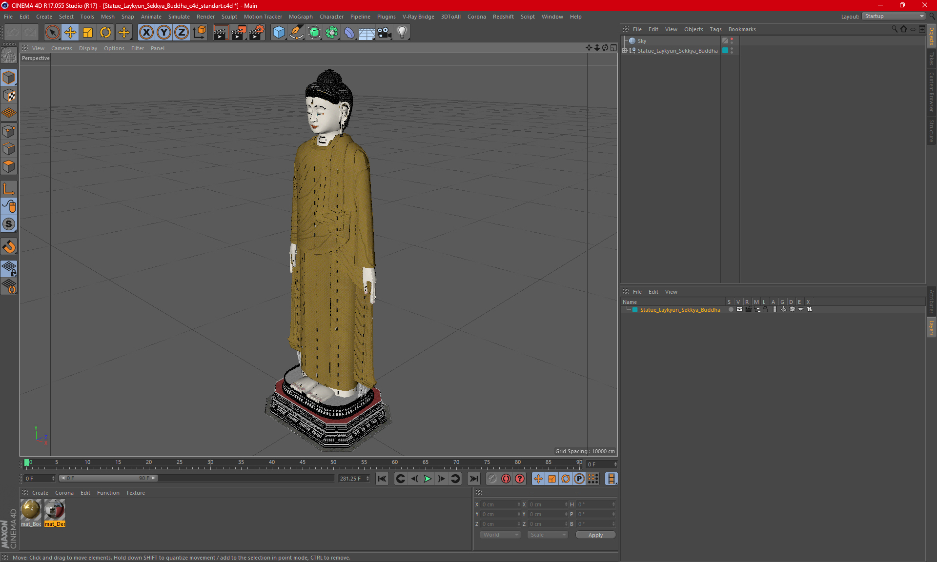Go to the end of animation

tap(473, 479)
